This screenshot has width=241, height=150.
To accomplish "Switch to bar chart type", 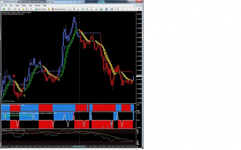I will 70,9.
